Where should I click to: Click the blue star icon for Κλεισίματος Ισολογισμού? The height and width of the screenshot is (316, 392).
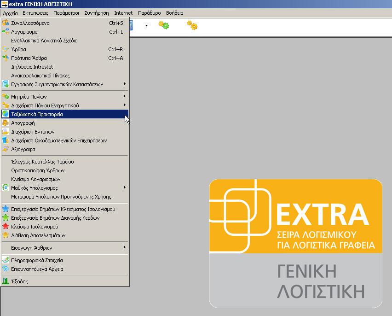coord(6,209)
